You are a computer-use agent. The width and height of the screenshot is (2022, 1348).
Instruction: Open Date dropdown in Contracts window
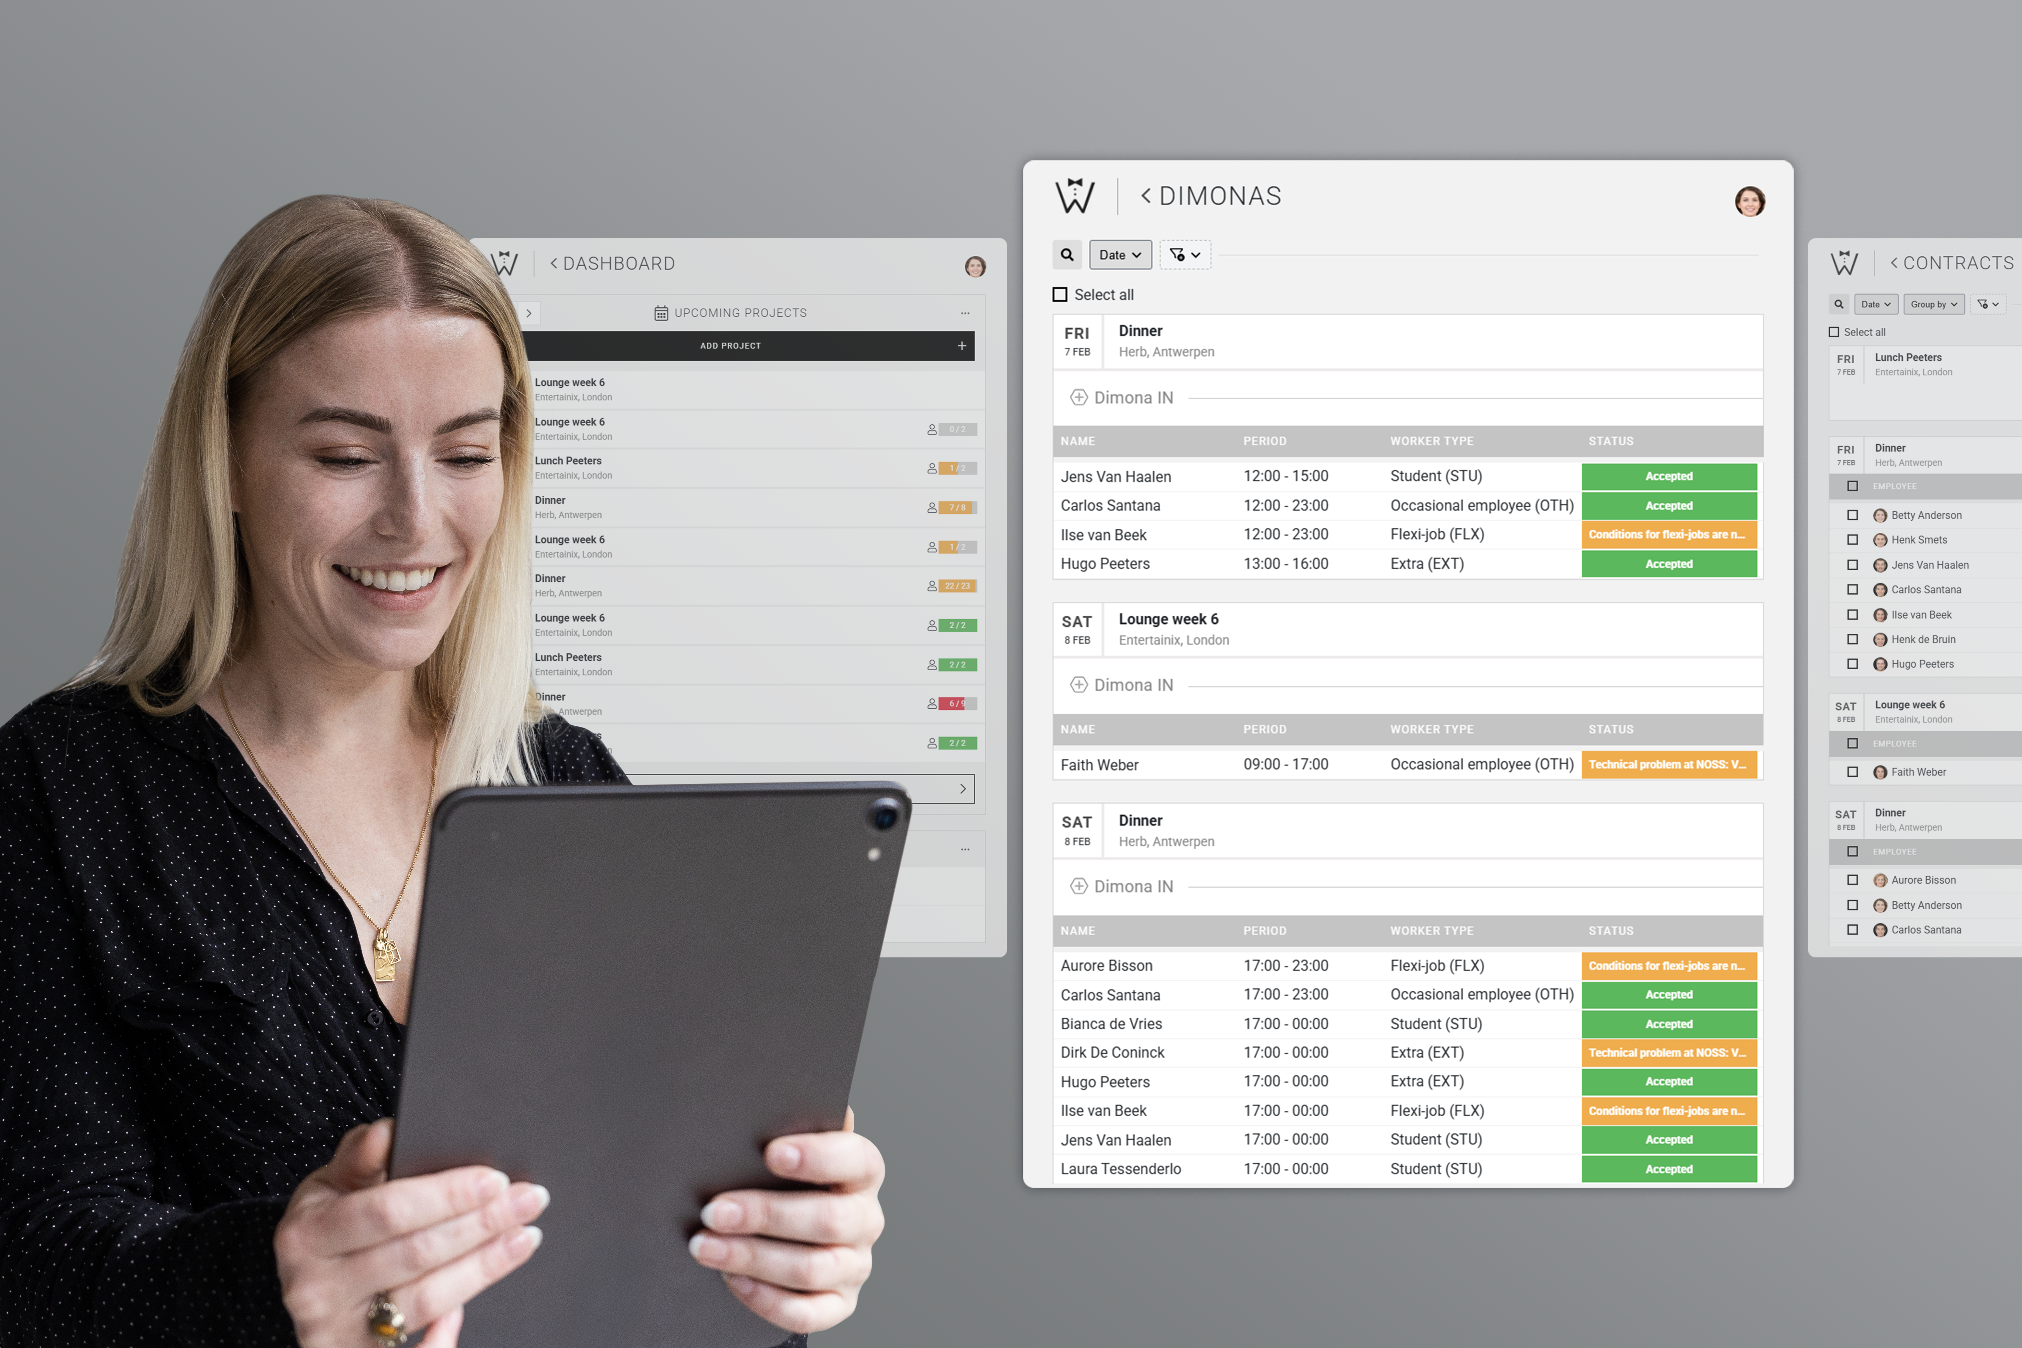[1875, 304]
